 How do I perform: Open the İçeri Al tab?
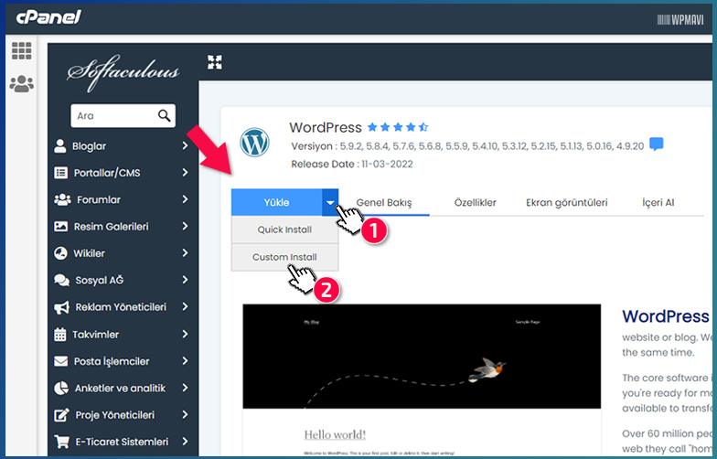[x=658, y=203]
